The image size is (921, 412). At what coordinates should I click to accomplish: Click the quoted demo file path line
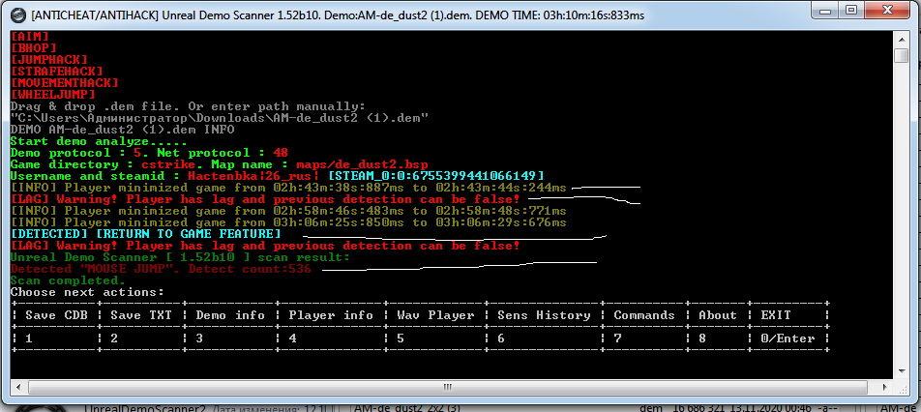pyautogui.click(x=219, y=118)
